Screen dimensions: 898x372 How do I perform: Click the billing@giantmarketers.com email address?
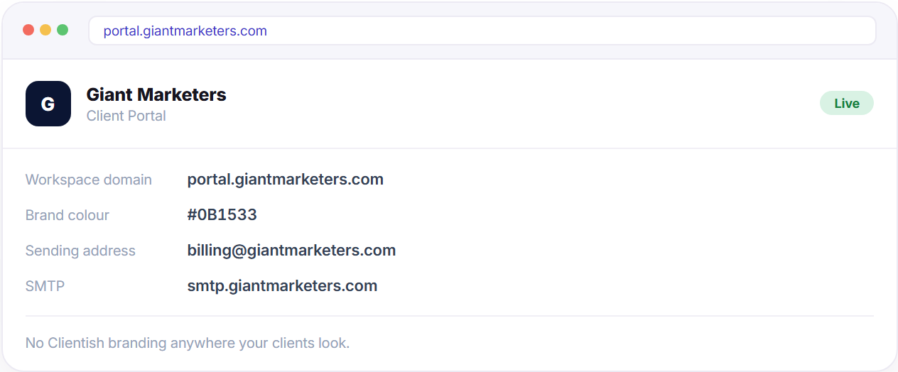[x=291, y=251]
